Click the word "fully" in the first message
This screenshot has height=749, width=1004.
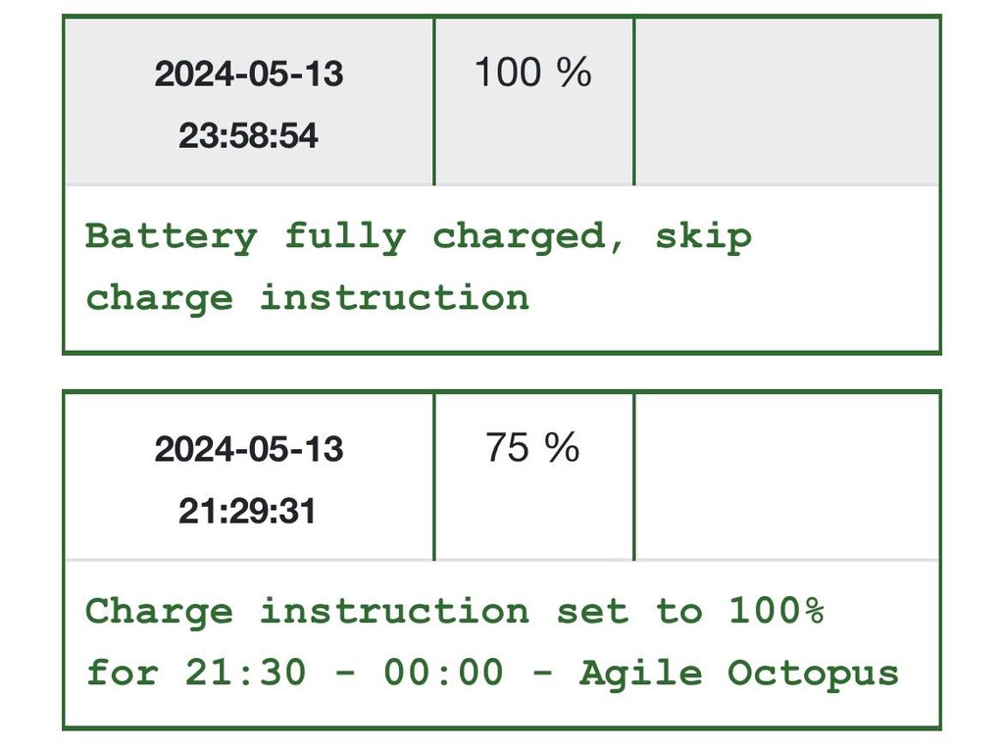tap(345, 236)
